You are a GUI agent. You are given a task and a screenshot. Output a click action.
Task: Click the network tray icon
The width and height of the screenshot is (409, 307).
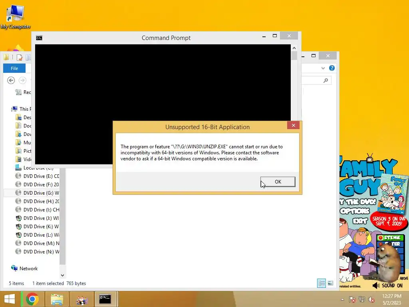point(362,299)
